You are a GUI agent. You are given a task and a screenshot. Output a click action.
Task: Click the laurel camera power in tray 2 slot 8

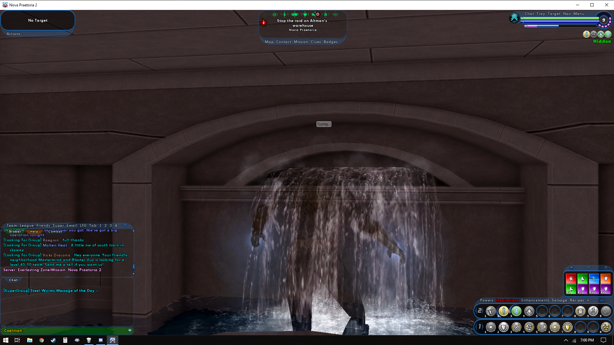(580, 311)
